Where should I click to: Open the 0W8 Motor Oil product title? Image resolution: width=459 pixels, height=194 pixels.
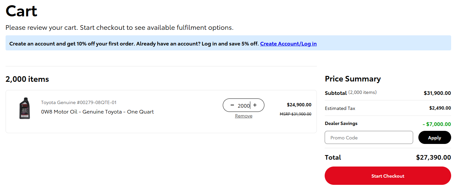pyautogui.click(x=97, y=112)
